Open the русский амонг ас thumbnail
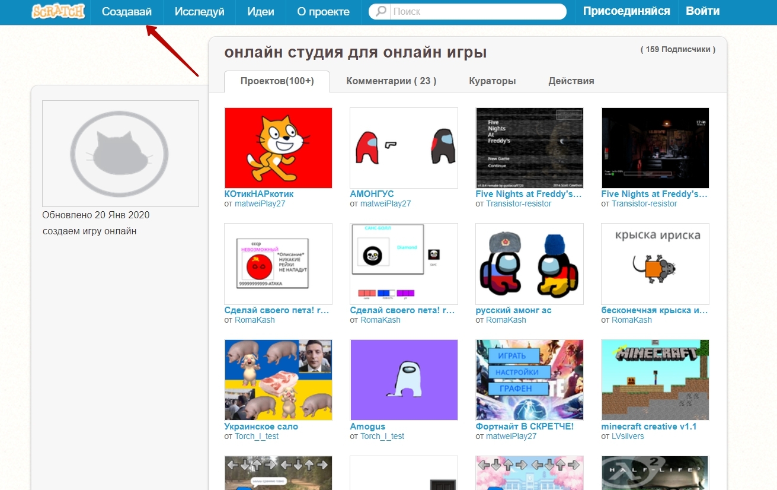Image resolution: width=777 pixels, height=490 pixels. 530,264
